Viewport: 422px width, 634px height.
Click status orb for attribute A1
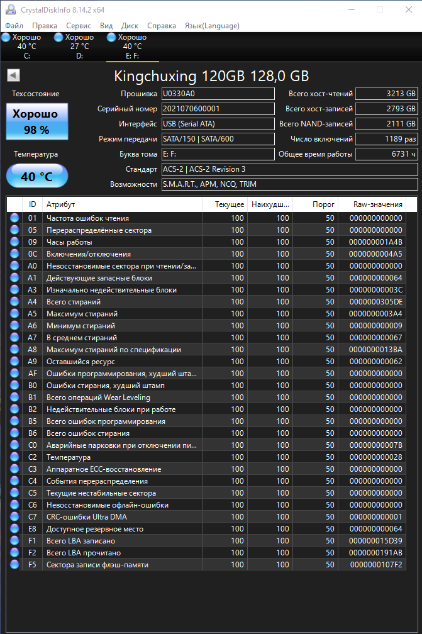14,278
